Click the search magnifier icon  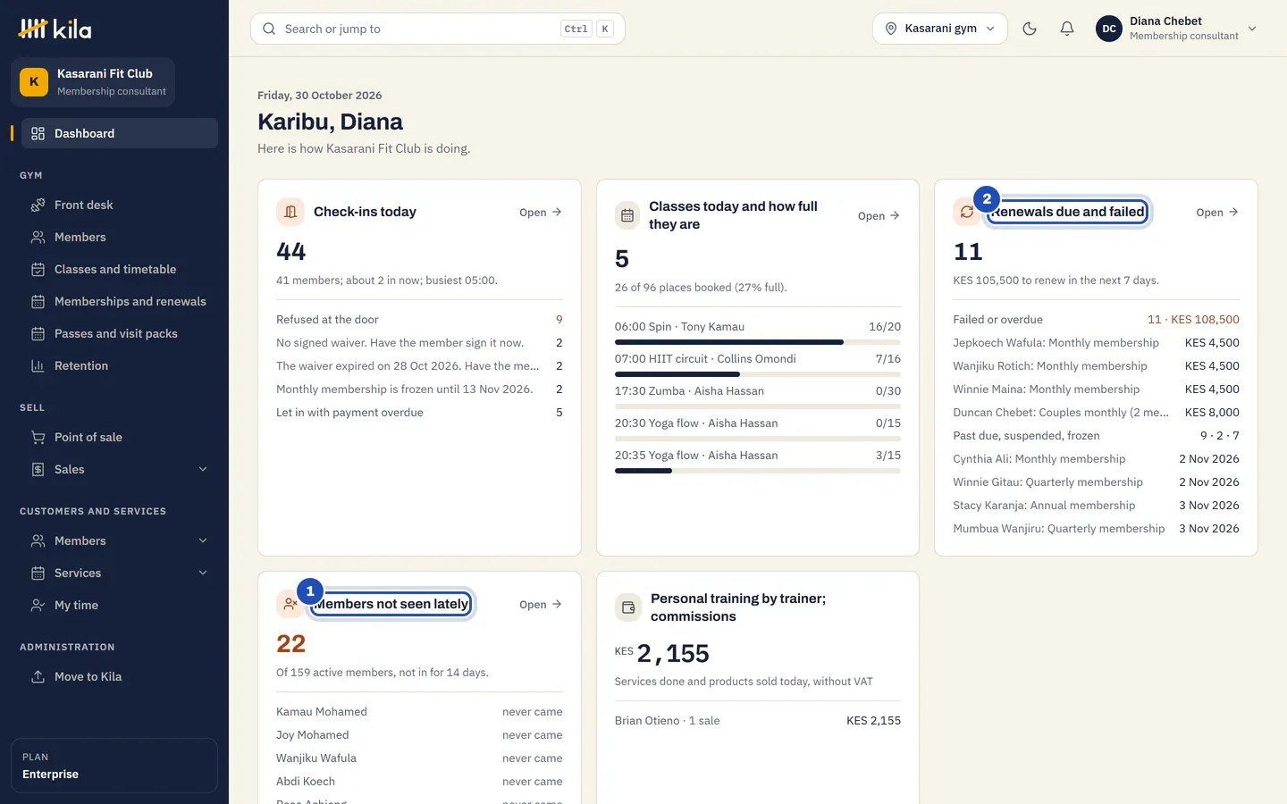coord(269,29)
